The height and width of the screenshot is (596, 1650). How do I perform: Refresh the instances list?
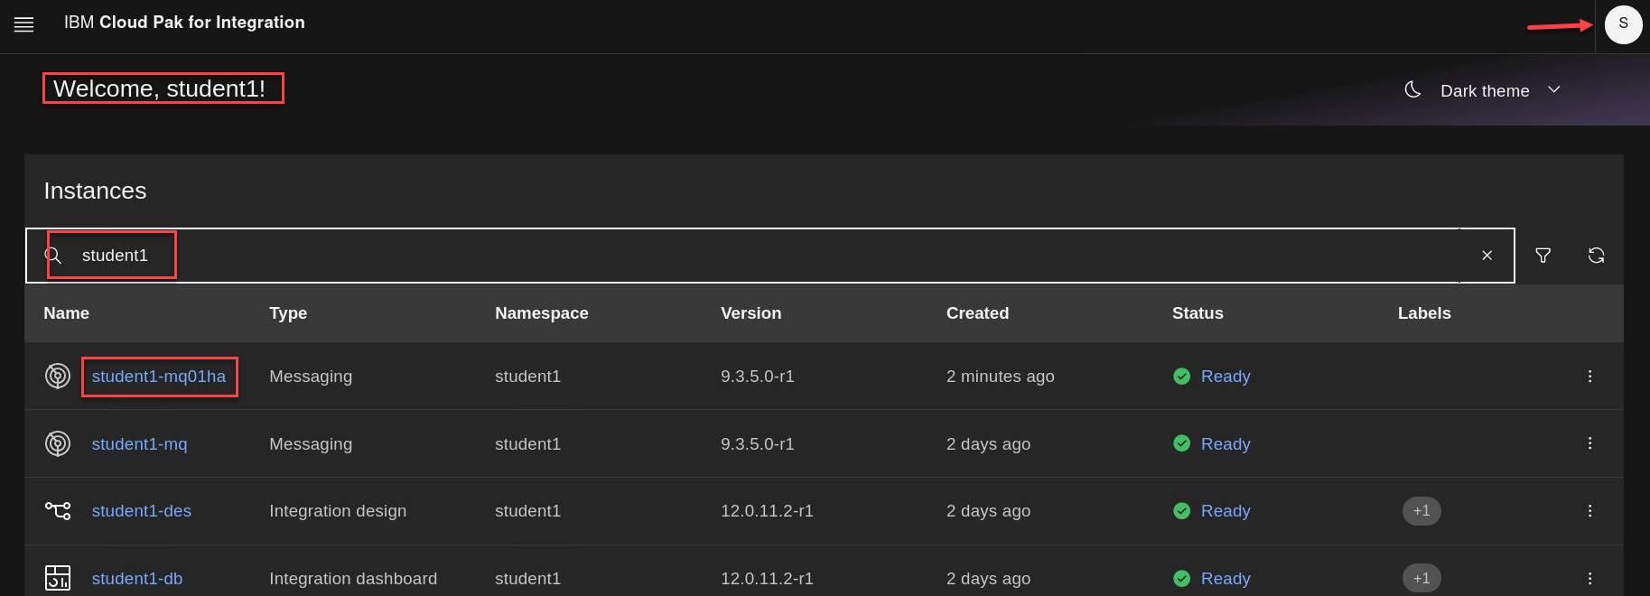1596,256
